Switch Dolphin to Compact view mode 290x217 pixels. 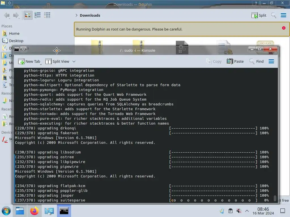(x=38, y=15)
